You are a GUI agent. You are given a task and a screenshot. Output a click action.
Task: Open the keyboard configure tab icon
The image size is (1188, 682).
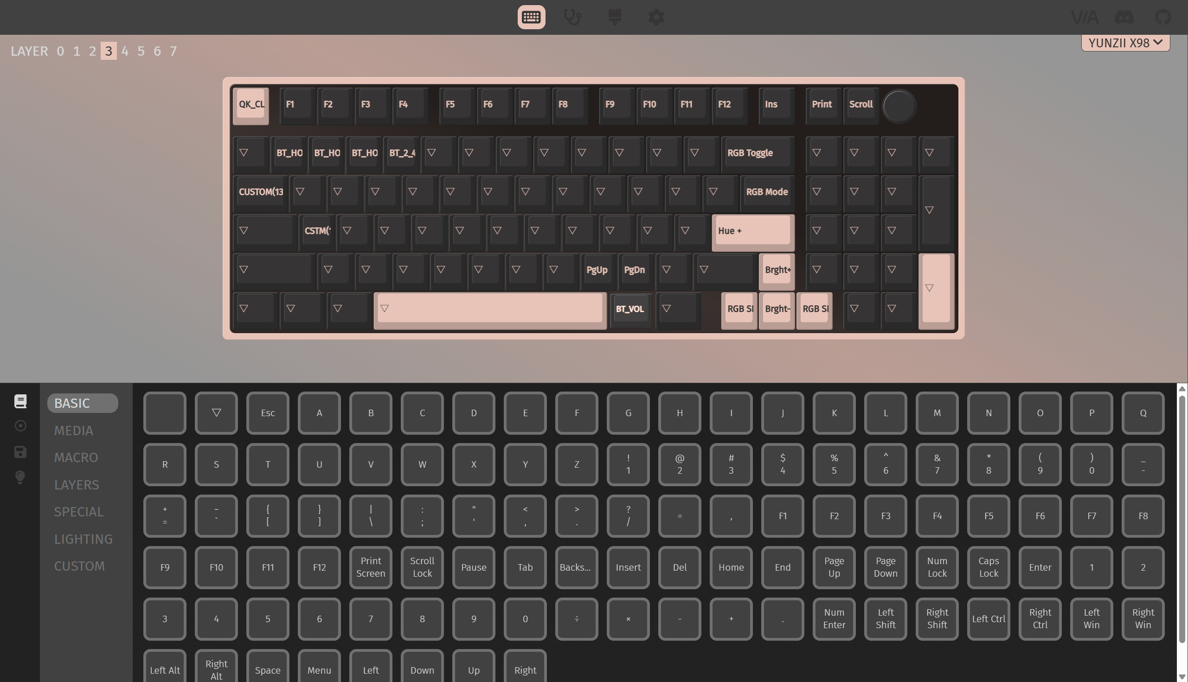point(531,17)
